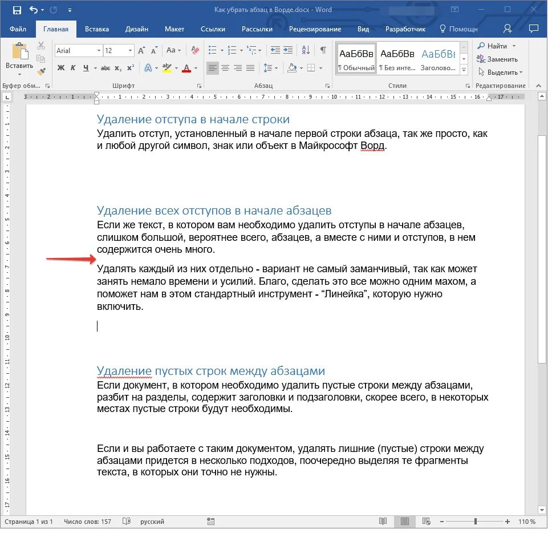Click the Save floppy disk icon
The image size is (552, 533).
click(x=17, y=10)
